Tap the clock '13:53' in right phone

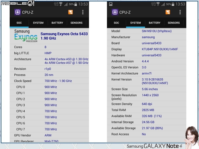180,4
